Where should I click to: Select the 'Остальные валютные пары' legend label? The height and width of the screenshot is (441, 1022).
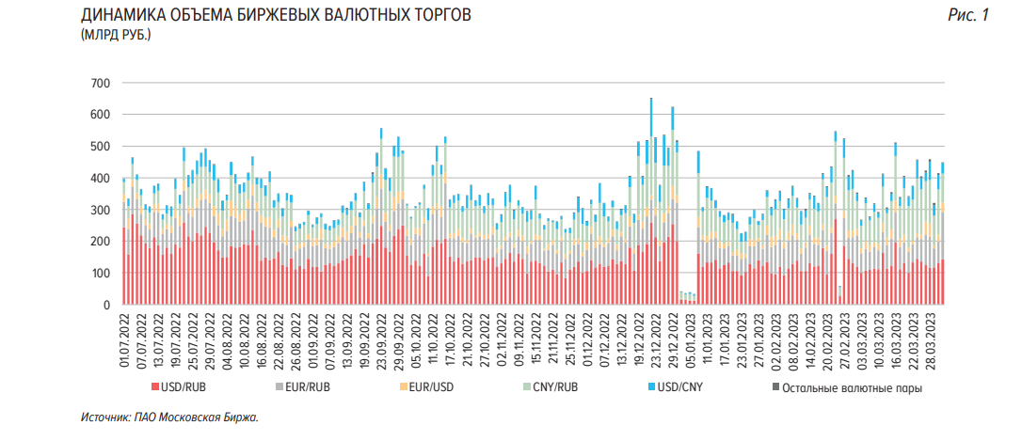tap(852, 388)
